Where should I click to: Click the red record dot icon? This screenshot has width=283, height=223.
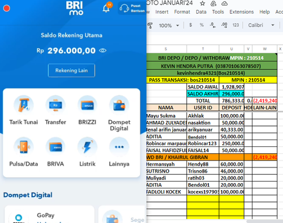[7, 9]
